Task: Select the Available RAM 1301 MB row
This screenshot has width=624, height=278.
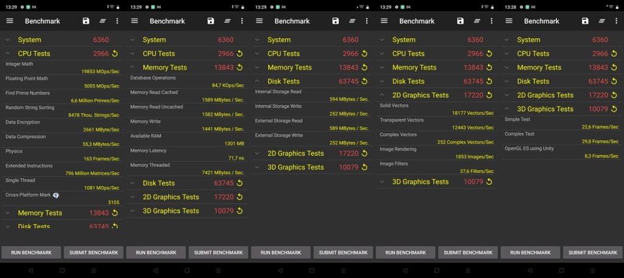Action: coord(187,140)
